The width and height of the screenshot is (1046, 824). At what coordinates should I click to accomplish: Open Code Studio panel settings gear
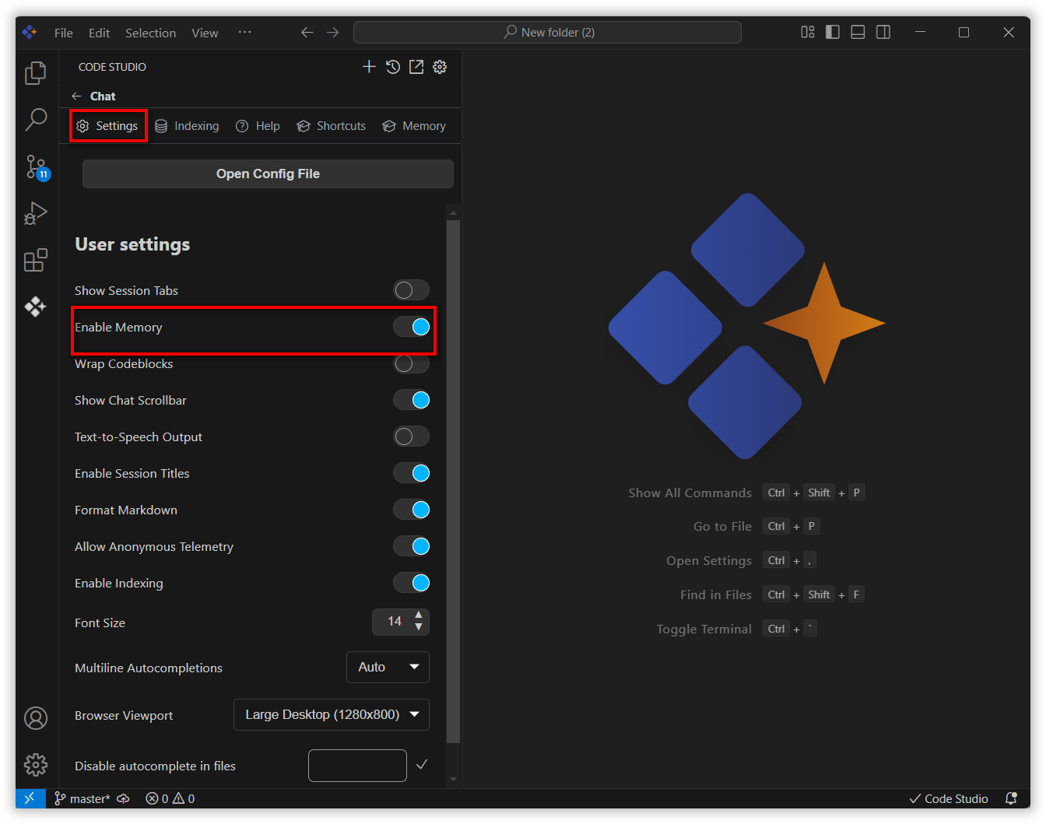pos(440,67)
